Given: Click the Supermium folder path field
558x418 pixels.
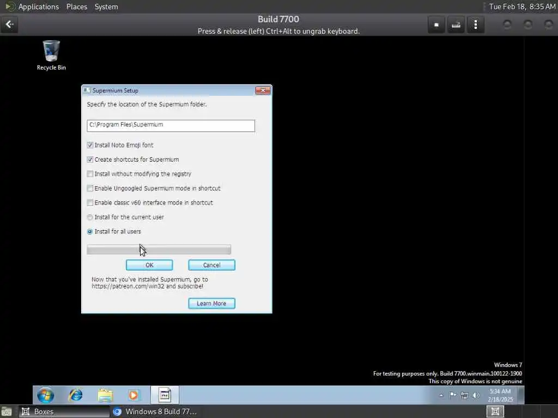Looking at the screenshot, I should (171, 126).
